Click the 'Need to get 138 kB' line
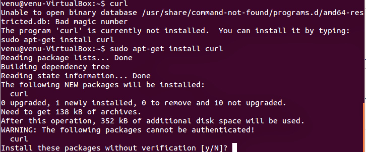366x152 pixels. (71, 112)
